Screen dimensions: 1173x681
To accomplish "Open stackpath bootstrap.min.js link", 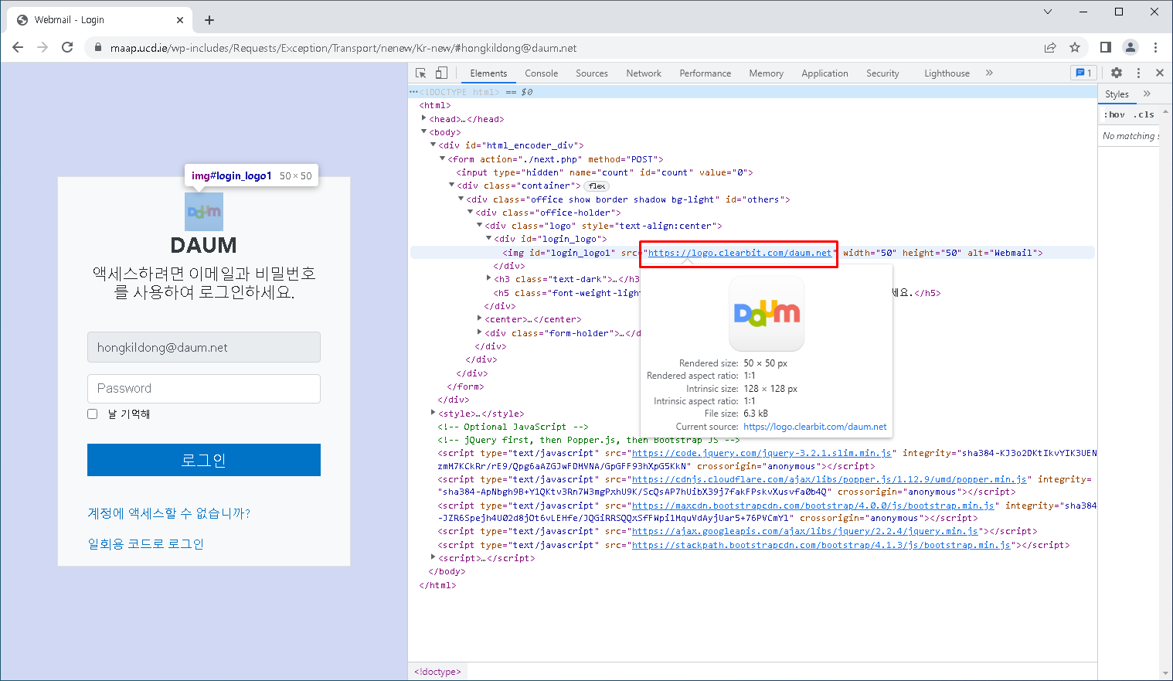I will (x=821, y=545).
